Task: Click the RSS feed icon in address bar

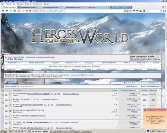Action: coord(125,11)
